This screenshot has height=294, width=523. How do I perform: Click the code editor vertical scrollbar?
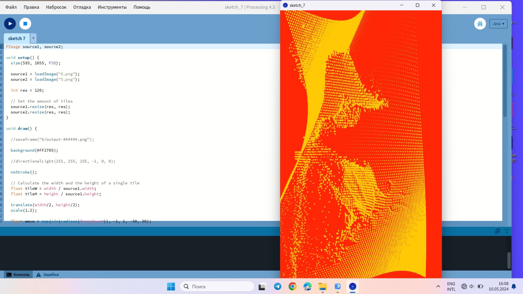coord(505,81)
